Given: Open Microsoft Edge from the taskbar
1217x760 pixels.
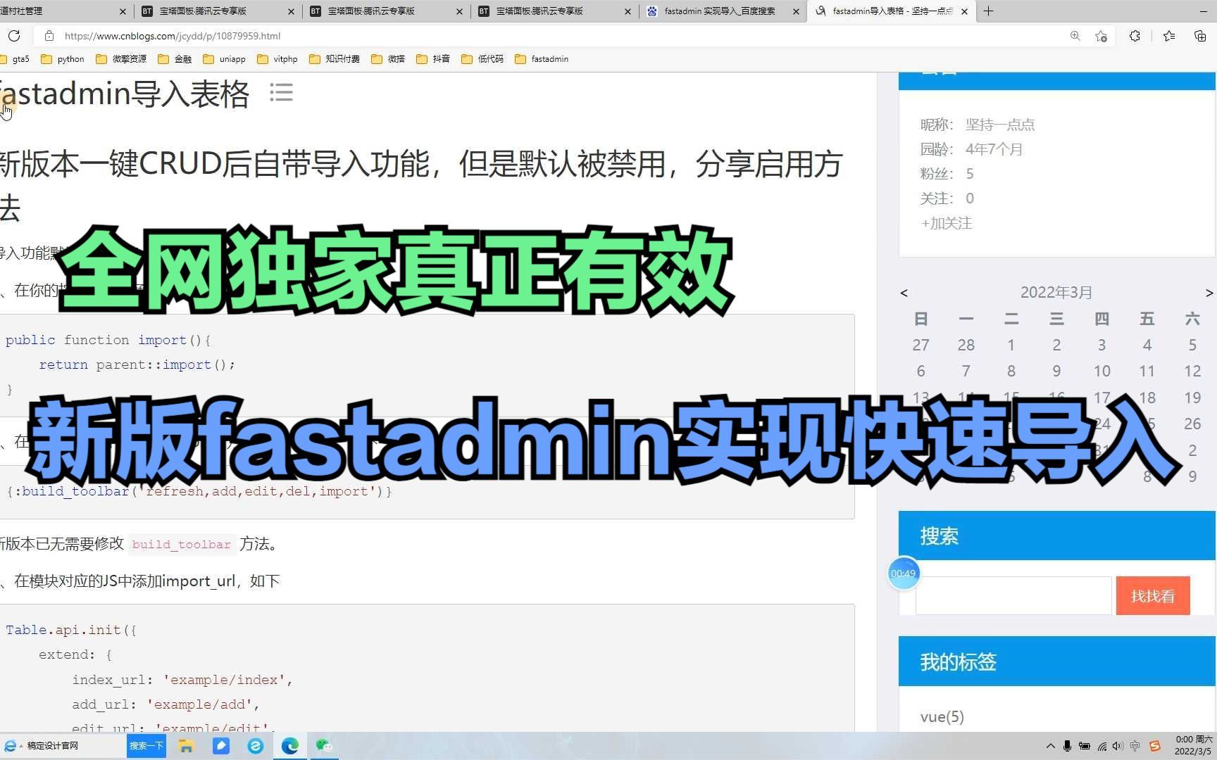Looking at the screenshot, I should 289,745.
